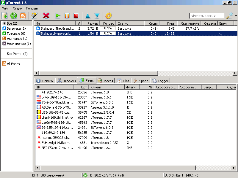238x178 pixels.
Task: Click the Azureus 3.1.1.0 client cell
Action: (x=102, y=107)
